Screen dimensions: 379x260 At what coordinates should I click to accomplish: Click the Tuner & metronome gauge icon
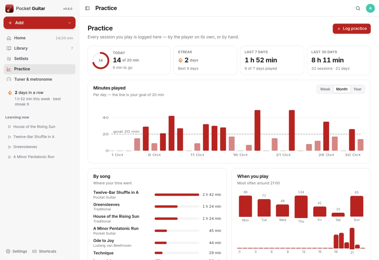(x=9, y=79)
